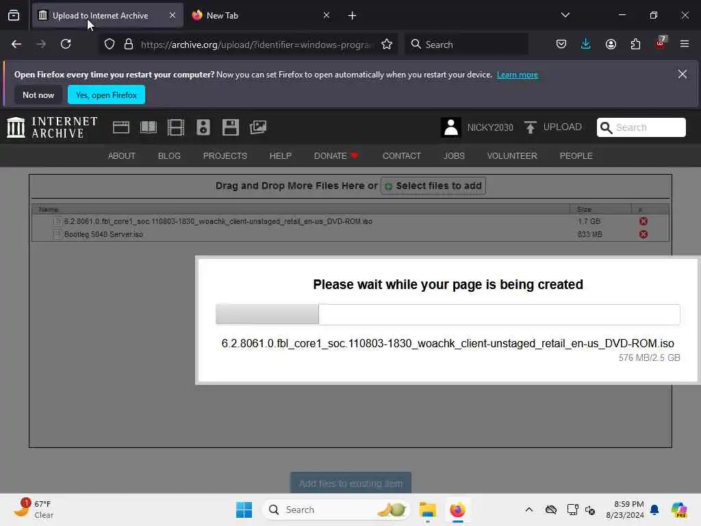701x526 pixels.
Task: Click Select files to add button
Action: 433,186
